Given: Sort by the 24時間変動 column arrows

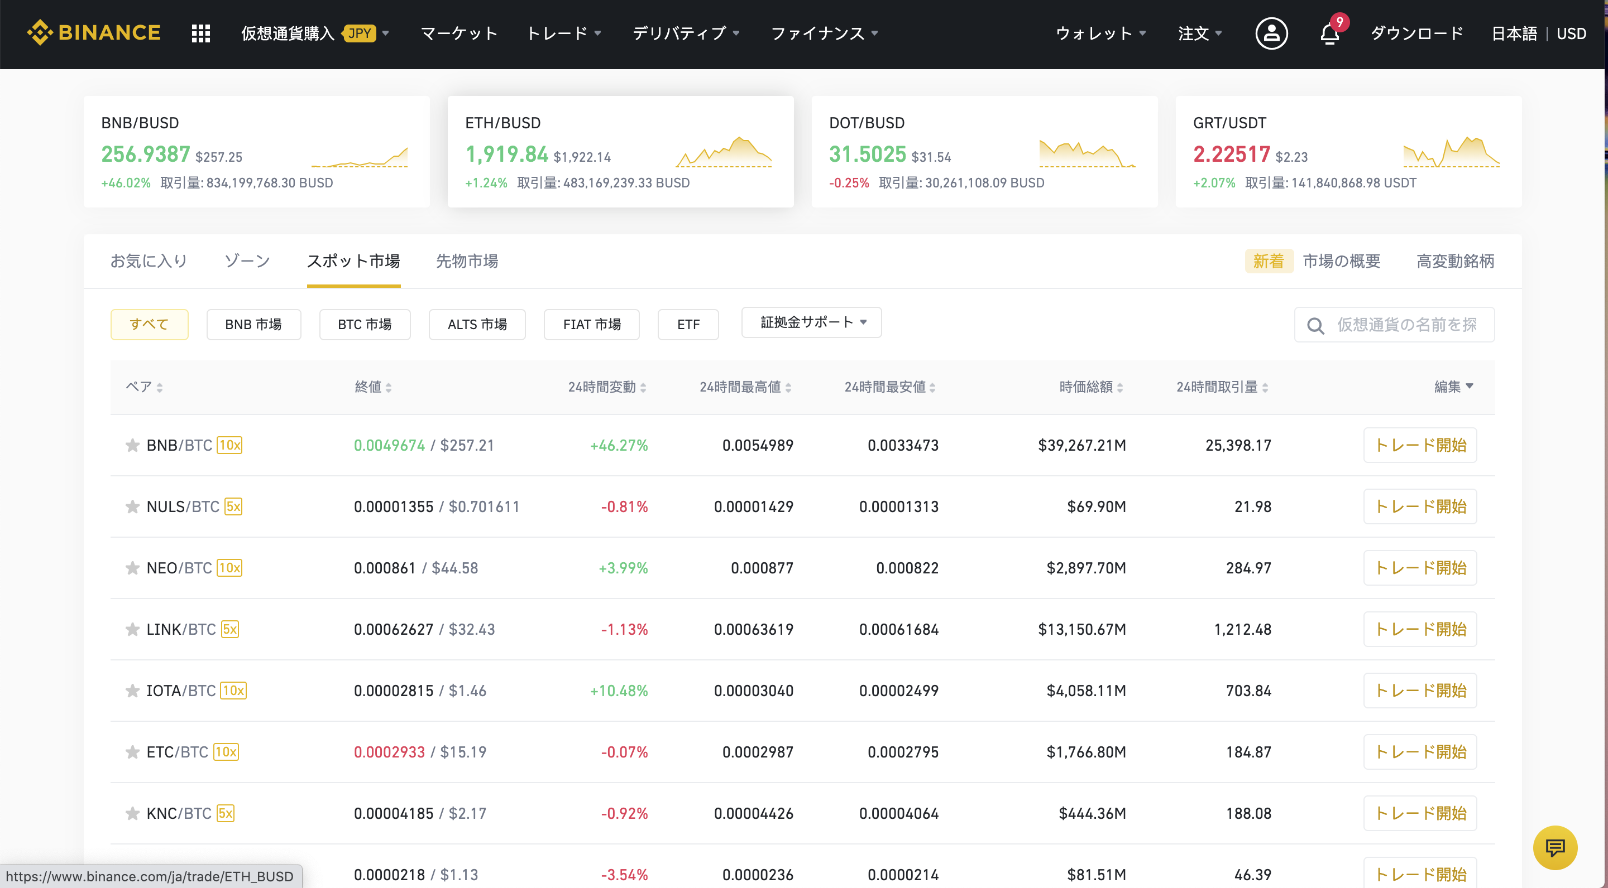Looking at the screenshot, I should [643, 387].
